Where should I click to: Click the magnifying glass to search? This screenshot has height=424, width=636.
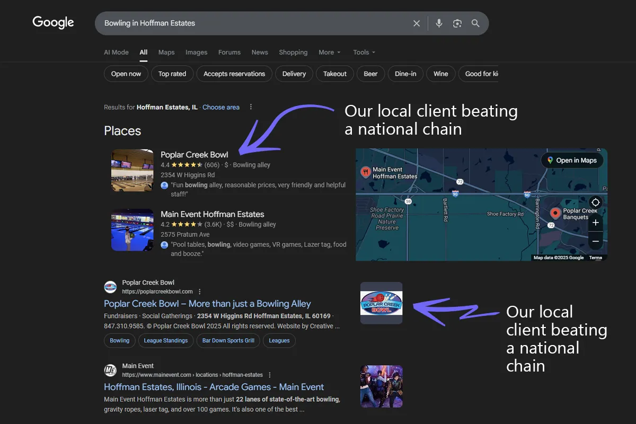475,23
